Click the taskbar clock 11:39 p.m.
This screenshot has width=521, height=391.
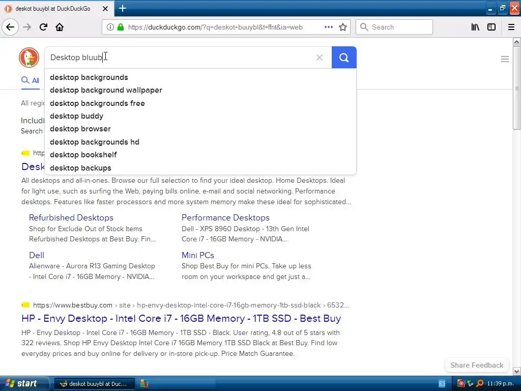pyautogui.click(x=501, y=383)
